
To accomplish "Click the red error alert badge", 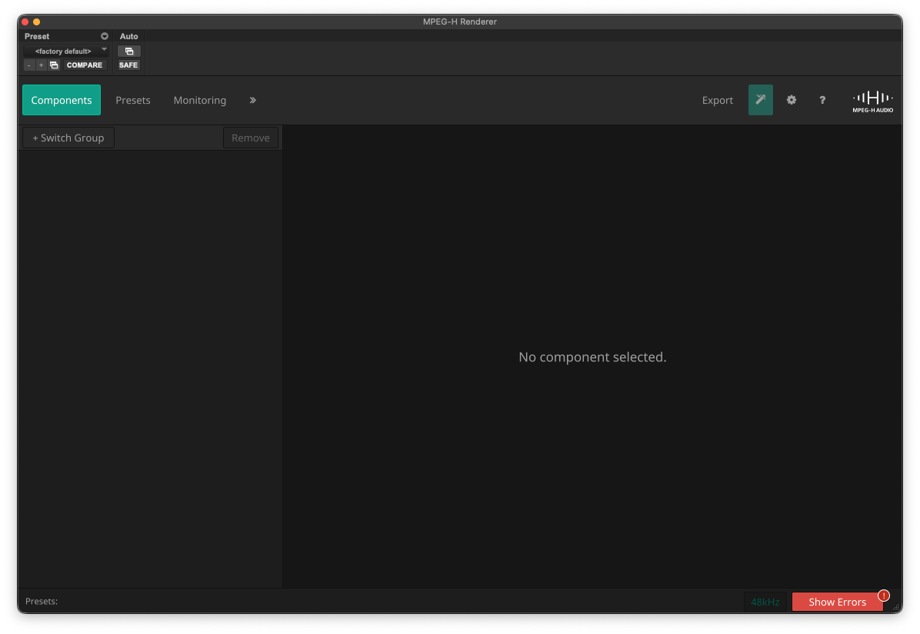I will point(884,596).
